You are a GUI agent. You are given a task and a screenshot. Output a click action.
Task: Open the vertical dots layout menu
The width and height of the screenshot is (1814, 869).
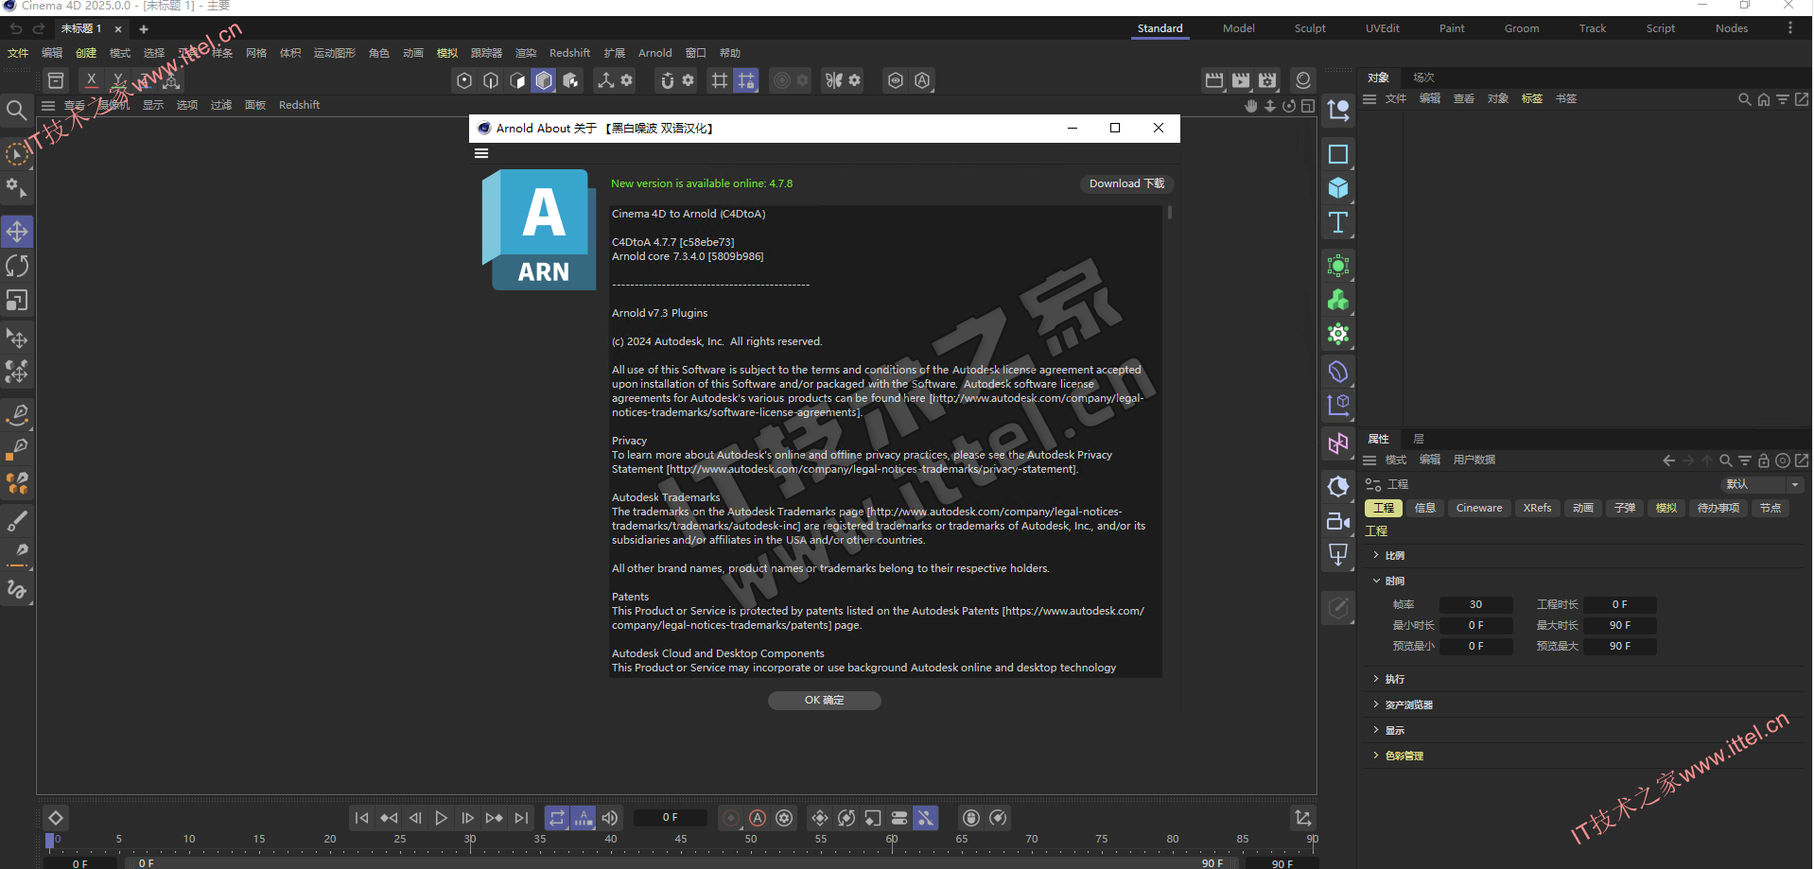pyautogui.click(x=1789, y=28)
